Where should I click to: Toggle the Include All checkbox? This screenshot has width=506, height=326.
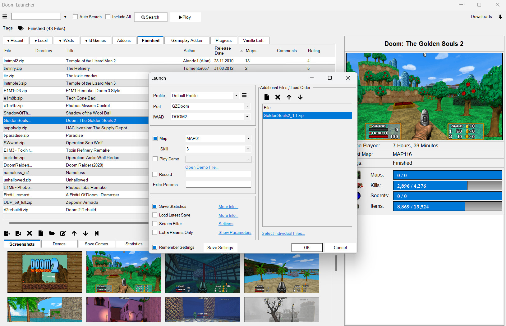(108, 17)
